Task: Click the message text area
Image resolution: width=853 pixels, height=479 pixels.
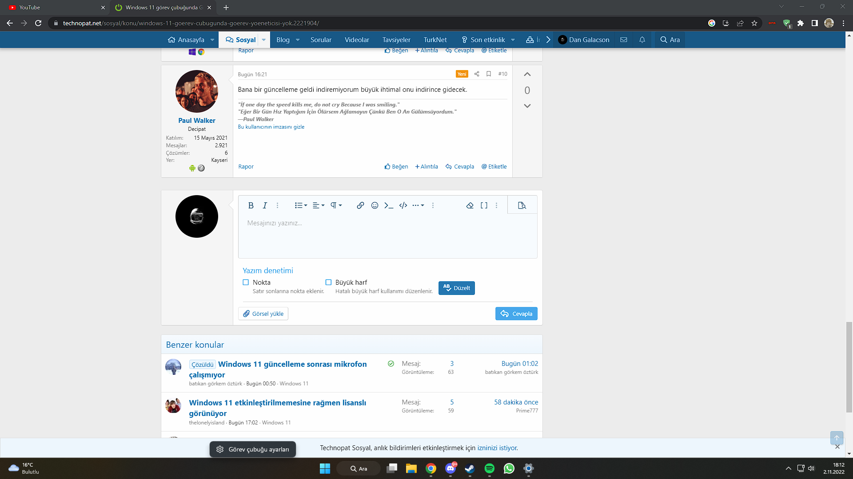Action: (387, 235)
